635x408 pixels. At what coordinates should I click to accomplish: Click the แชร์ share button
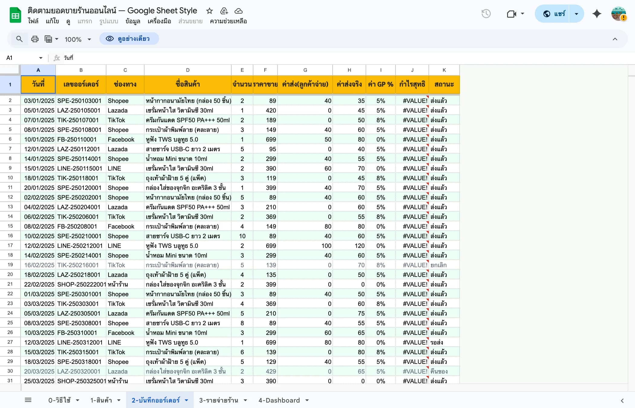[557, 14]
